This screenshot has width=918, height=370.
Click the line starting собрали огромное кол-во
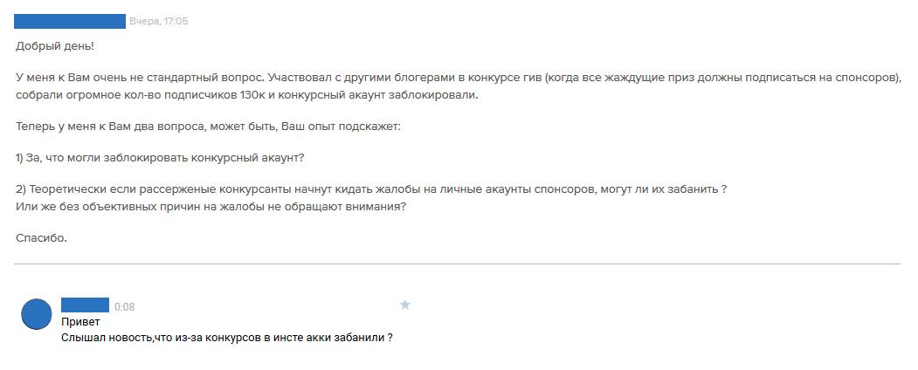pos(247,95)
